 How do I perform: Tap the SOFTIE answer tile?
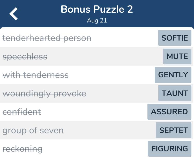coord(175,38)
